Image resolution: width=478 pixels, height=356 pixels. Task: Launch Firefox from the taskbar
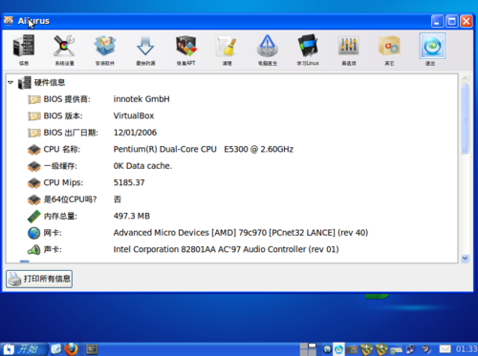72,349
